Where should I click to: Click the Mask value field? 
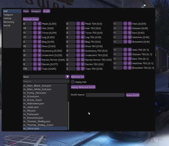pyautogui.click(x=27, y=24)
